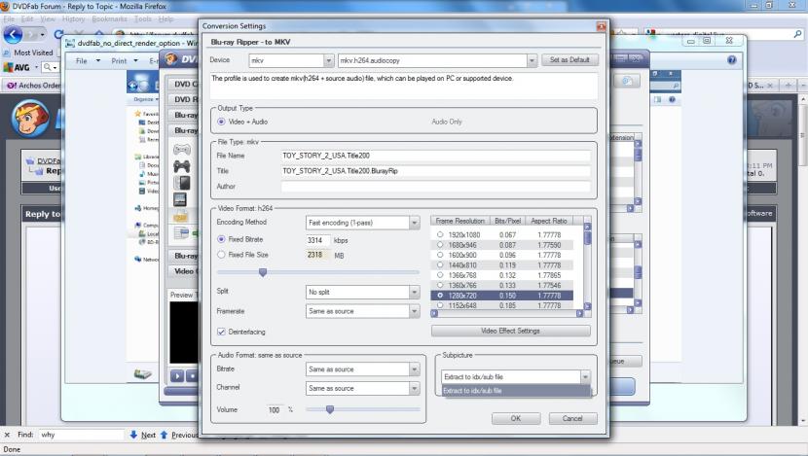Open the Device mkv dropdown
Screen dimensions: 808x456
coord(328,60)
